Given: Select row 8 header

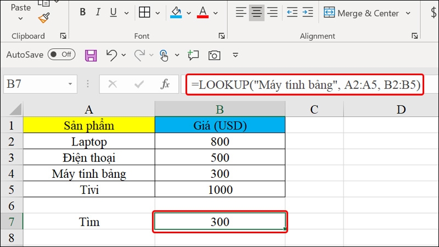Looking at the screenshot, I should pos(12,238).
